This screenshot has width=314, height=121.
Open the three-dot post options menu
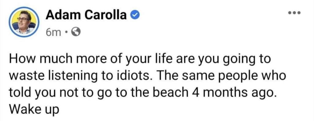coord(295,13)
